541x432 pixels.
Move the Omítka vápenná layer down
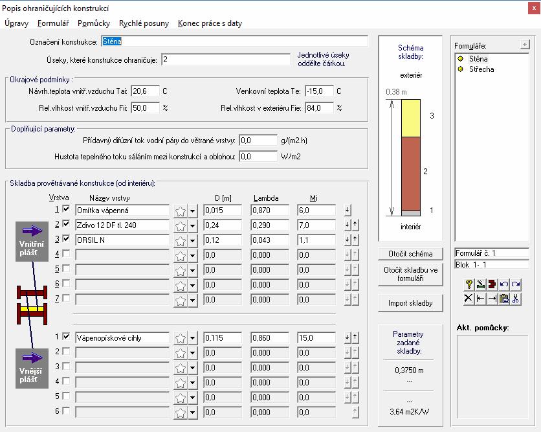click(348, 210)
